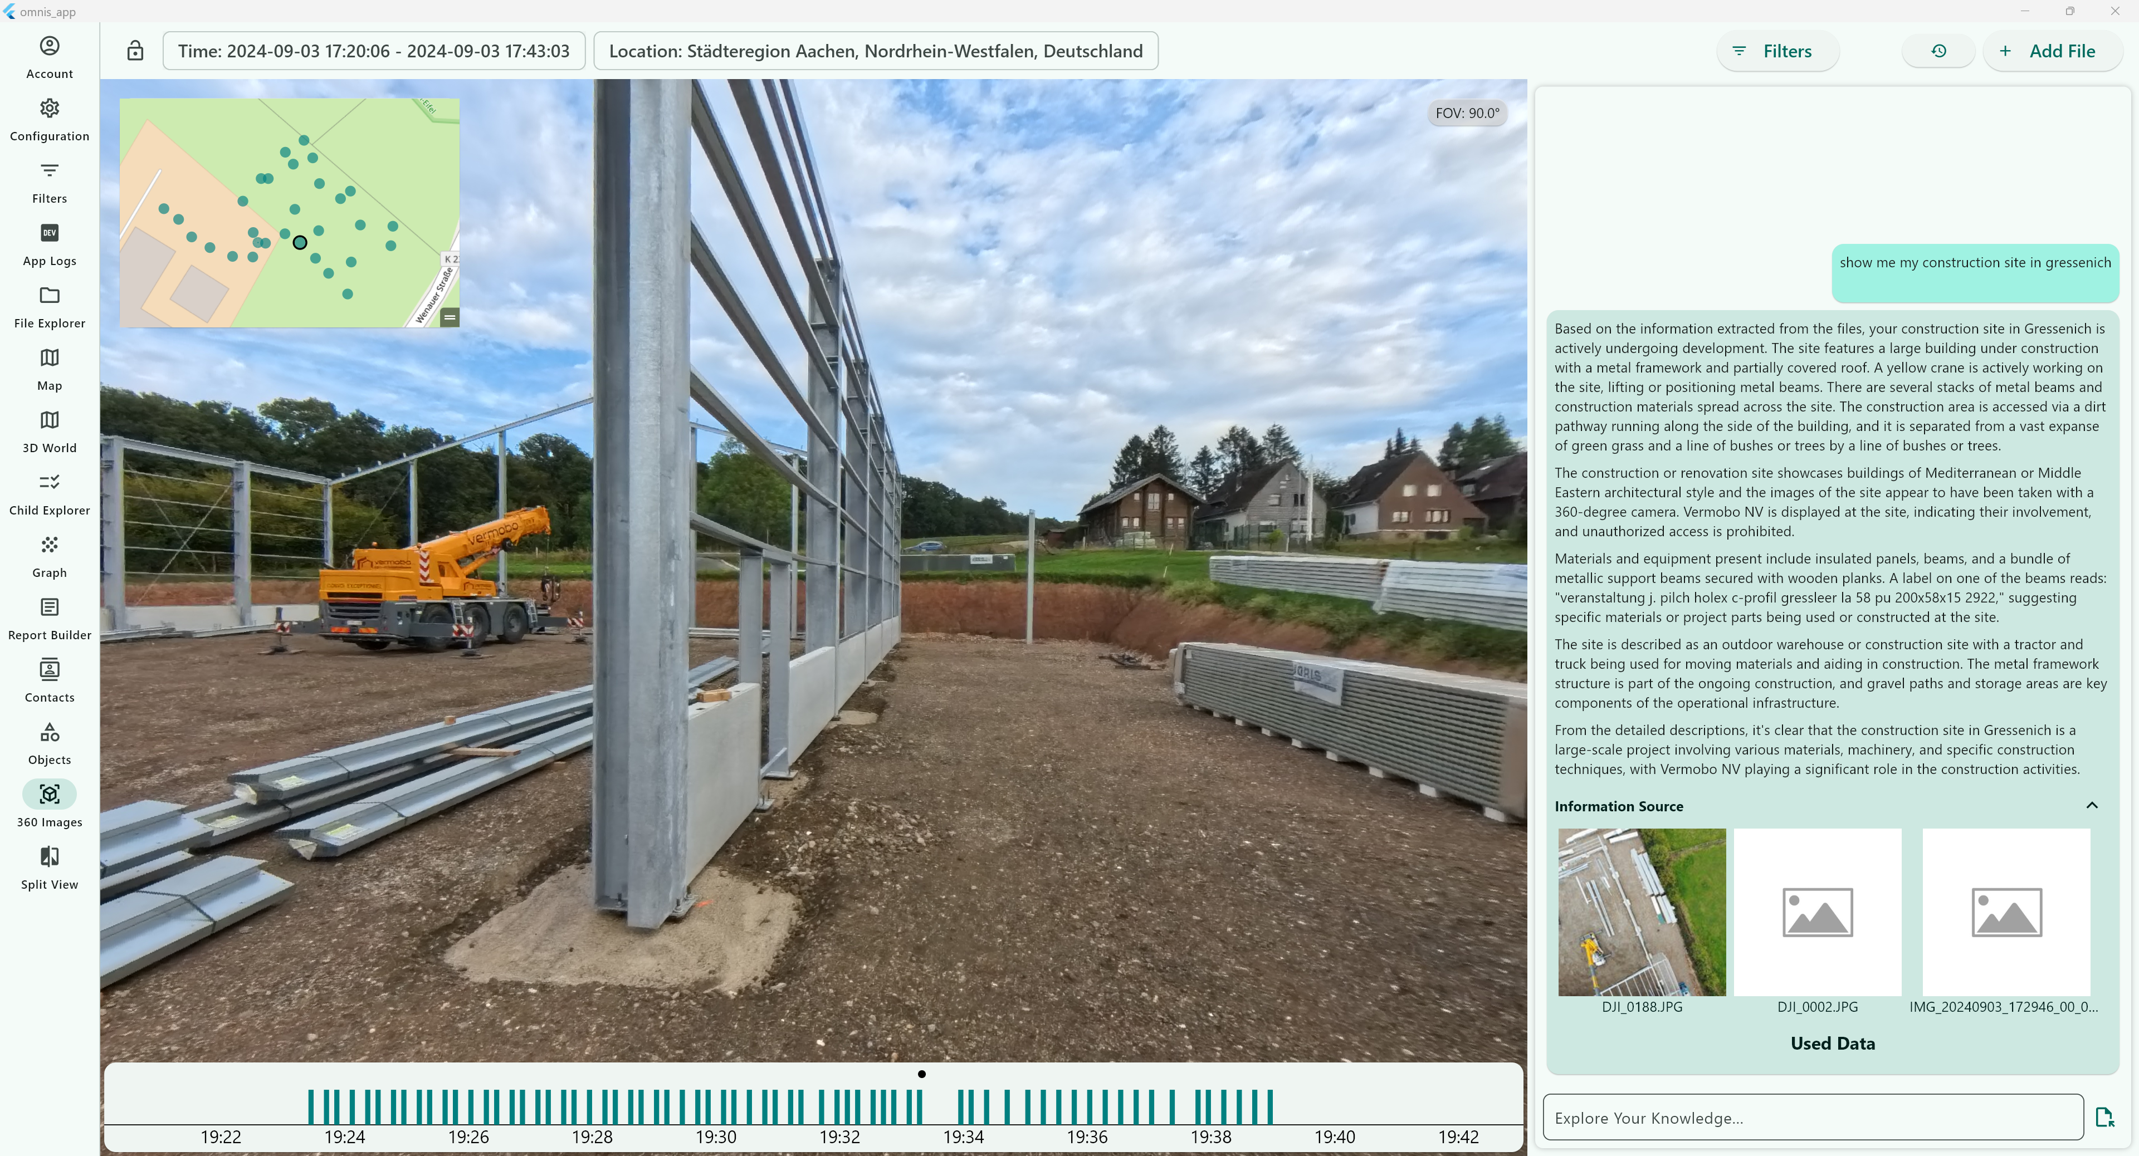Select the user message about Gressenich
The height and width of the screenshot is (1156, 2139).
(1975, 273)
